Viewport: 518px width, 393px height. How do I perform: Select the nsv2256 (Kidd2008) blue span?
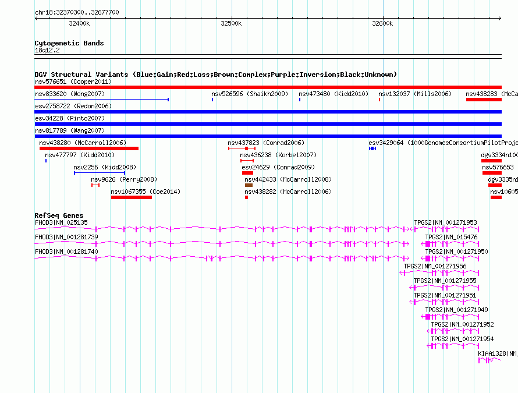pos(100,173)
